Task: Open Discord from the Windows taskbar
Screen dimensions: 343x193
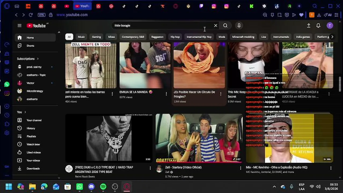Action: click(x=91, y=187)
